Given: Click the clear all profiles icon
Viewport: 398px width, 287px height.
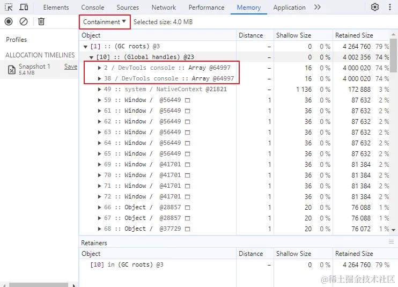Looking at the screenshot, I should (24, 21).
